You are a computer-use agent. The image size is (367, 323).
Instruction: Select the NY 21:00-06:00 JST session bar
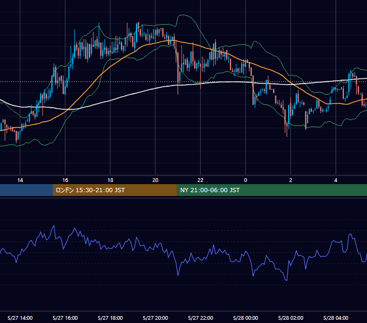[x=271, y=190]
